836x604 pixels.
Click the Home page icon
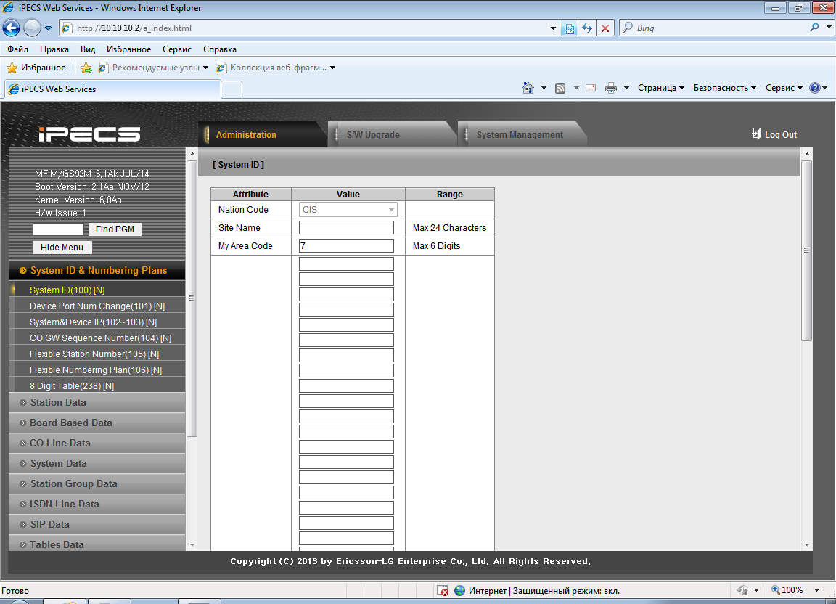pos(529,88)
